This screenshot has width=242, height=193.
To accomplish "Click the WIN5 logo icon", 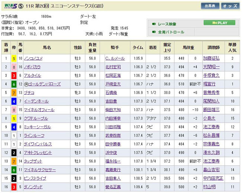I will tap(9, 6).
